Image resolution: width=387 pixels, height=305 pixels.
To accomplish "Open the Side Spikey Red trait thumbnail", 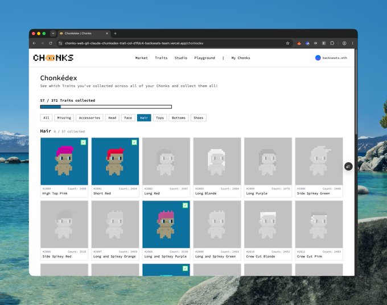I will point(64,224).
